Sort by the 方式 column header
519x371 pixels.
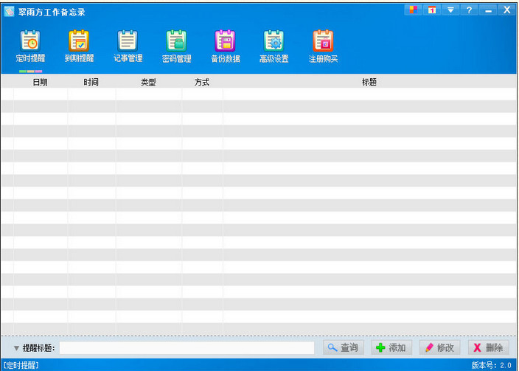[x=202, y=82]
